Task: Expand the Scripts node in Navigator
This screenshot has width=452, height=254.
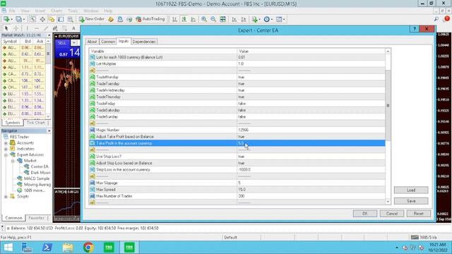Action: click(6, 196)
